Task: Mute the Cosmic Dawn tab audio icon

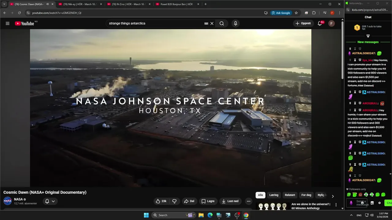Action: pyautogui.click(x=47, y=4)
